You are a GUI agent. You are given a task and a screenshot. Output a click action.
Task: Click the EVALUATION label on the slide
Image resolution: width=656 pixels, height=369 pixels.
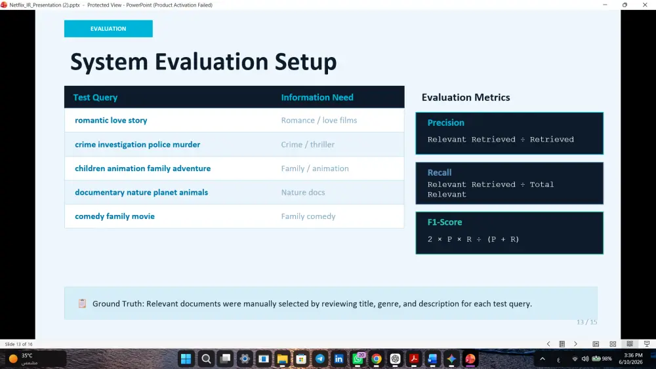tap(108, 29)
